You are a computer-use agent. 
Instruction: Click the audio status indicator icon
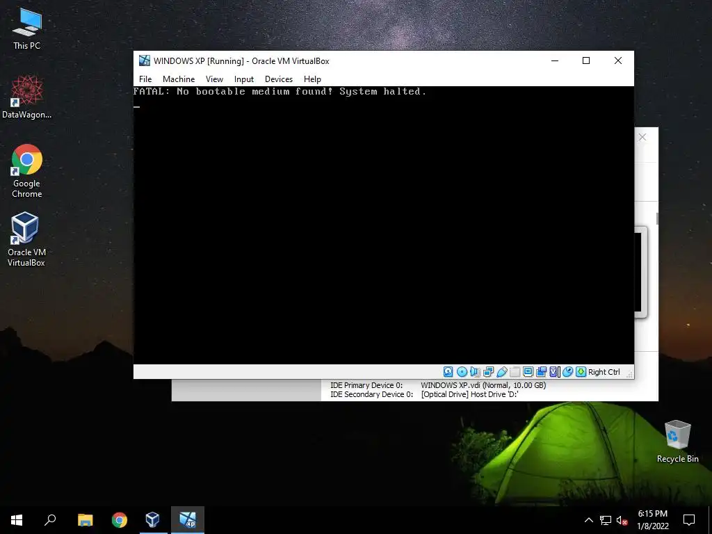tap(475, 372)
